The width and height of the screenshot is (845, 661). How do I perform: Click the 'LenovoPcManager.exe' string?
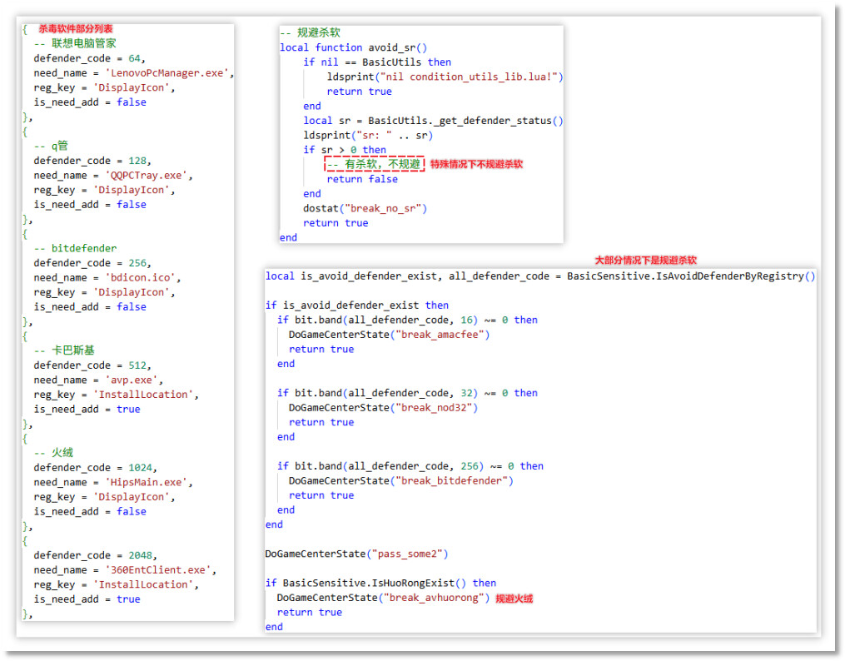[167, 73]
